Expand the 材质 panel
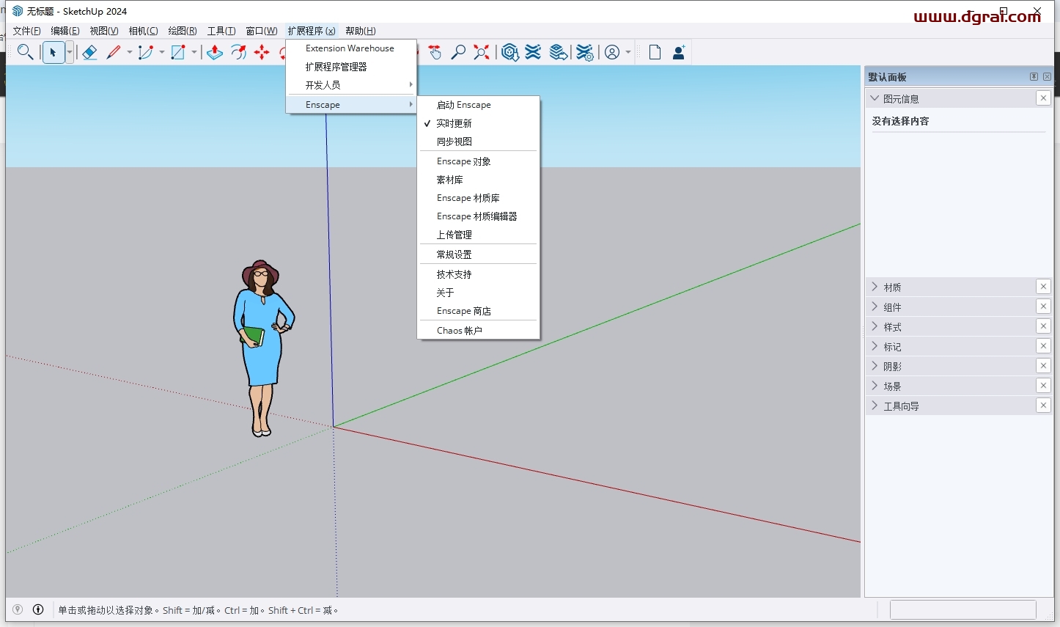1060x627 pixels. [875, 287]
